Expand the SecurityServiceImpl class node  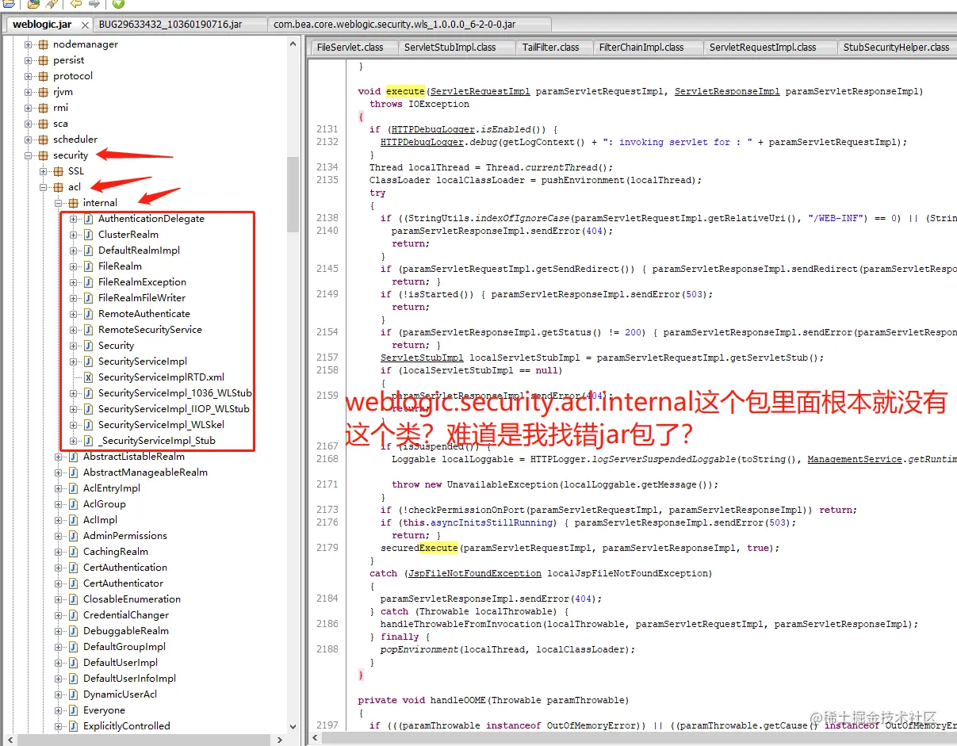pyautogui.click(x=74, y=362)
